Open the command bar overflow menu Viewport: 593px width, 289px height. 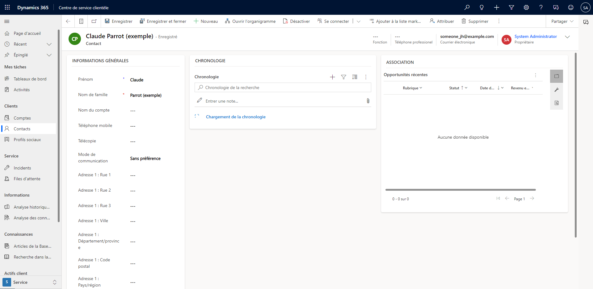tap(498, 21)
